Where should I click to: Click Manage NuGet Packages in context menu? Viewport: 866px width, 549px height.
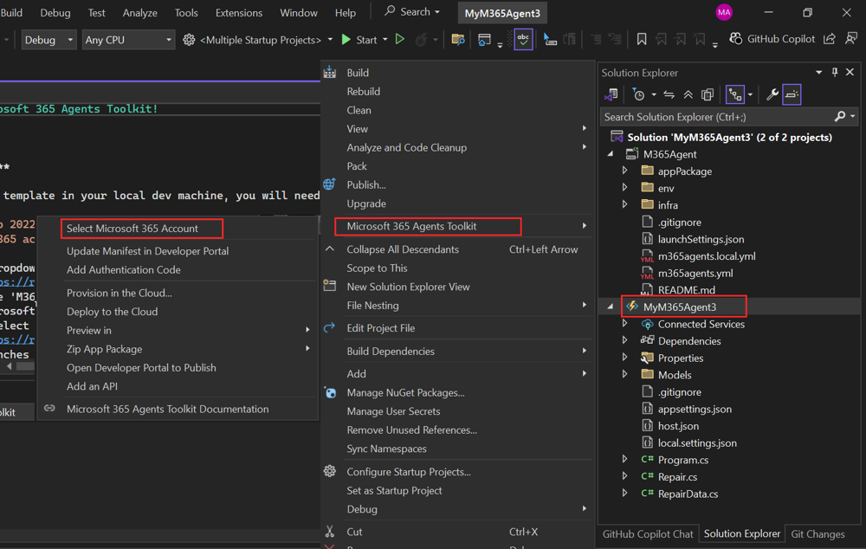[405, 392]
